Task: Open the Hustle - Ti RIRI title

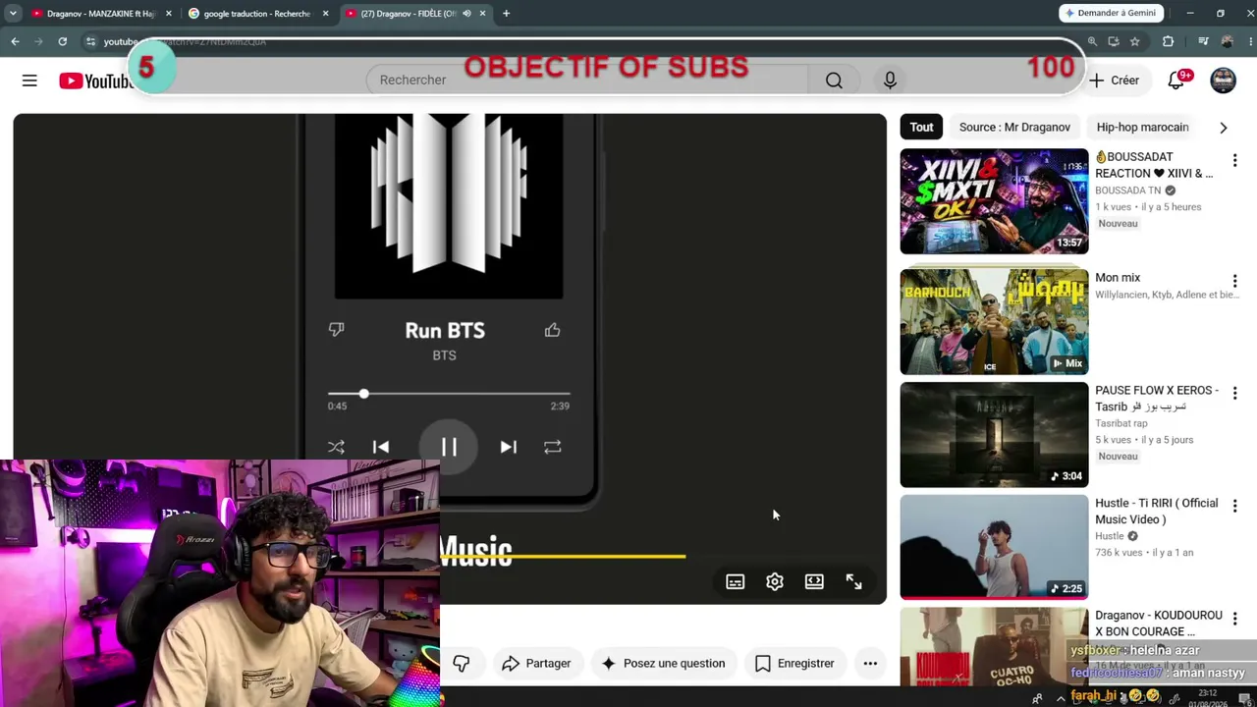Action: 1157,512
